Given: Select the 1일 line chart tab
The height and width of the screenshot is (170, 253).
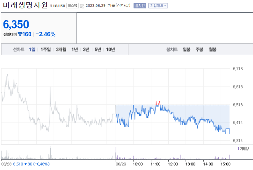Looking at the screenshot, I should coord(32,50).
